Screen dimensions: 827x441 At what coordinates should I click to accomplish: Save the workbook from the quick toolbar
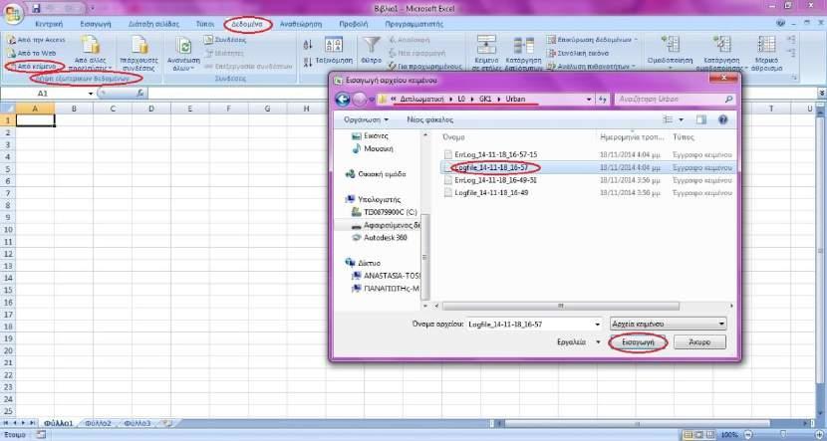coord(37,8)
